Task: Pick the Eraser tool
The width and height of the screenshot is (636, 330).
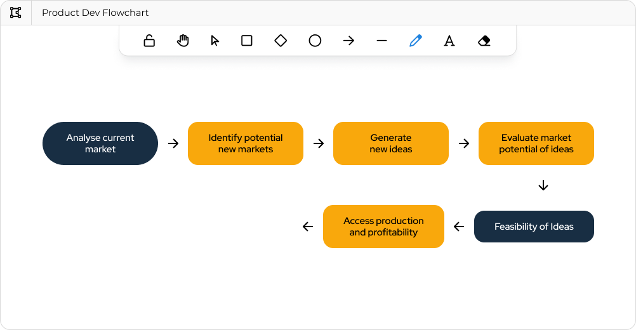Action: [484, 41]
